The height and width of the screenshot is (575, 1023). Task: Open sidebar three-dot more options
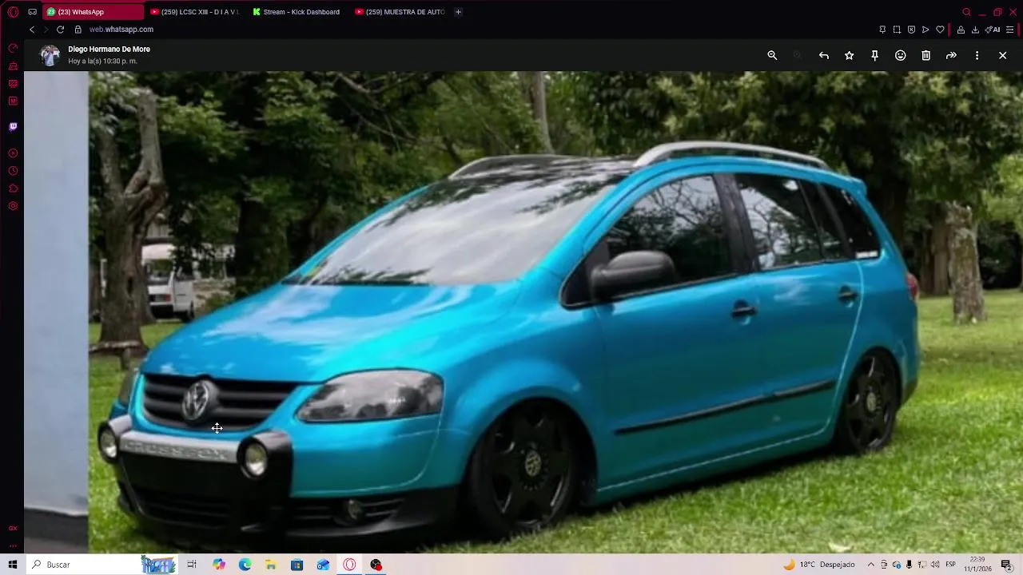[x=13, y=545]
